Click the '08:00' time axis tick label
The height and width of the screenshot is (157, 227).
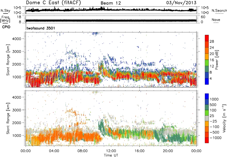83,151
